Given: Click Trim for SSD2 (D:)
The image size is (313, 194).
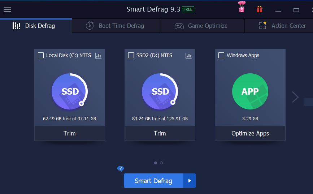Looking at the screenshot, I should point(160,133).
